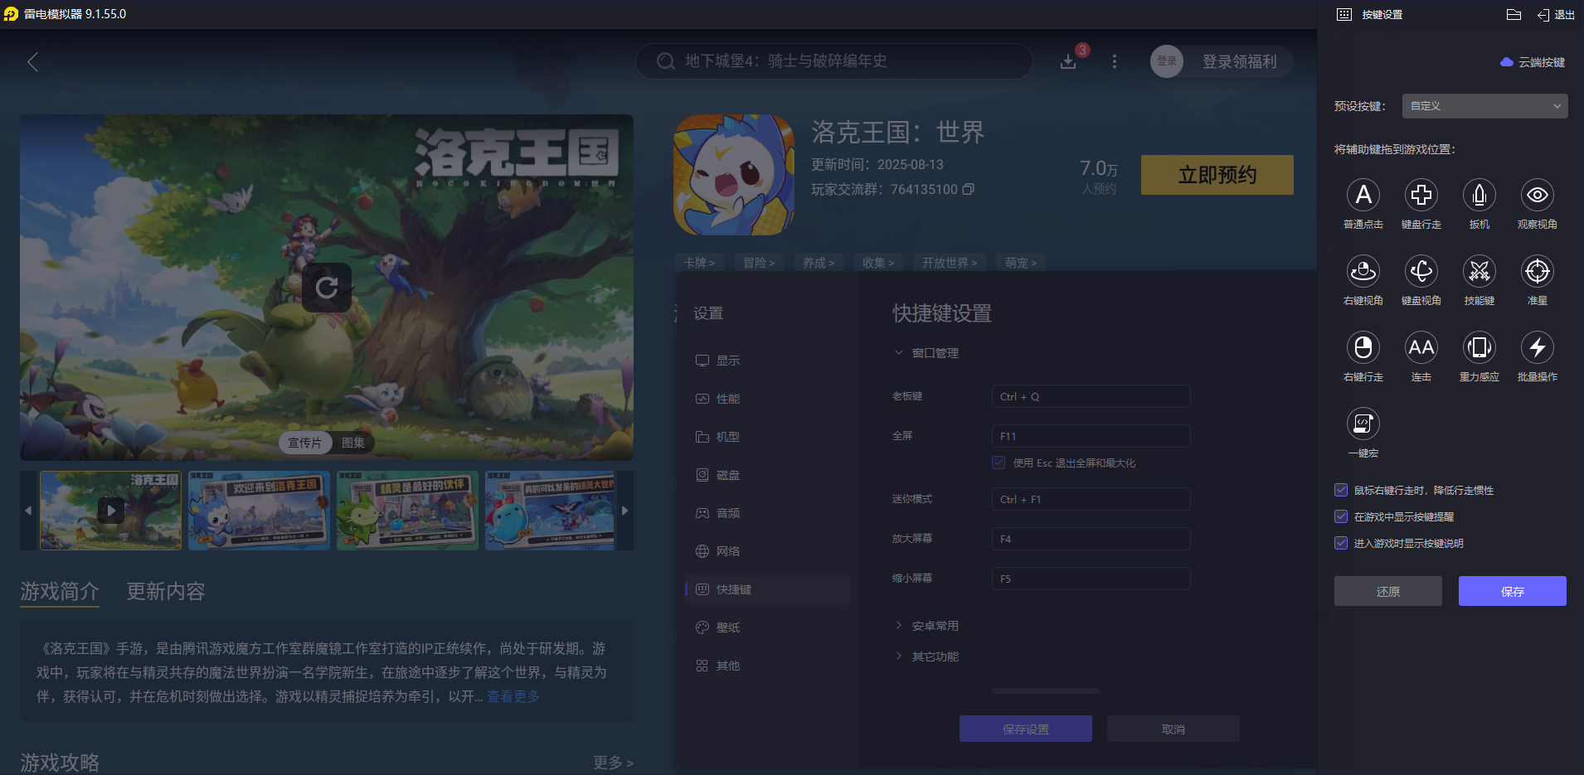Click the 还原 restore button
The image size is (1584, 775).
pos(1388,591)
